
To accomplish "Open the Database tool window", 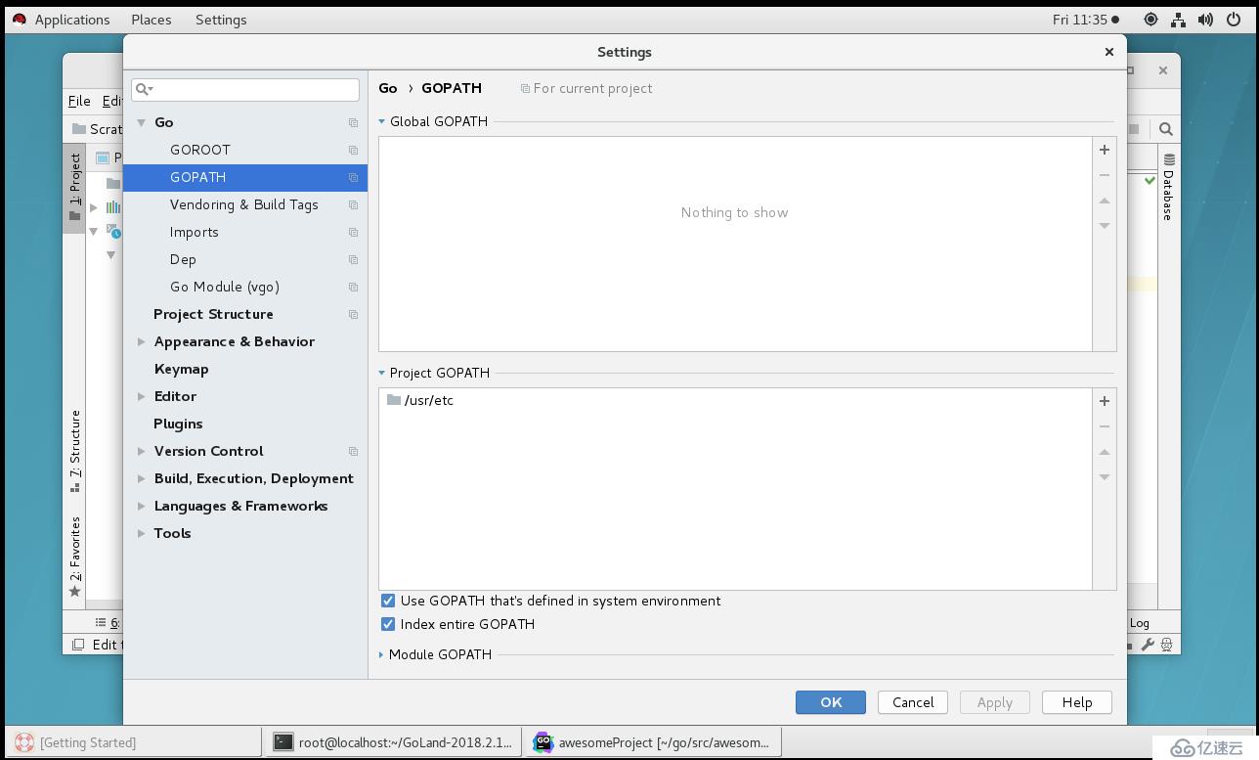I will (1168, 186).
